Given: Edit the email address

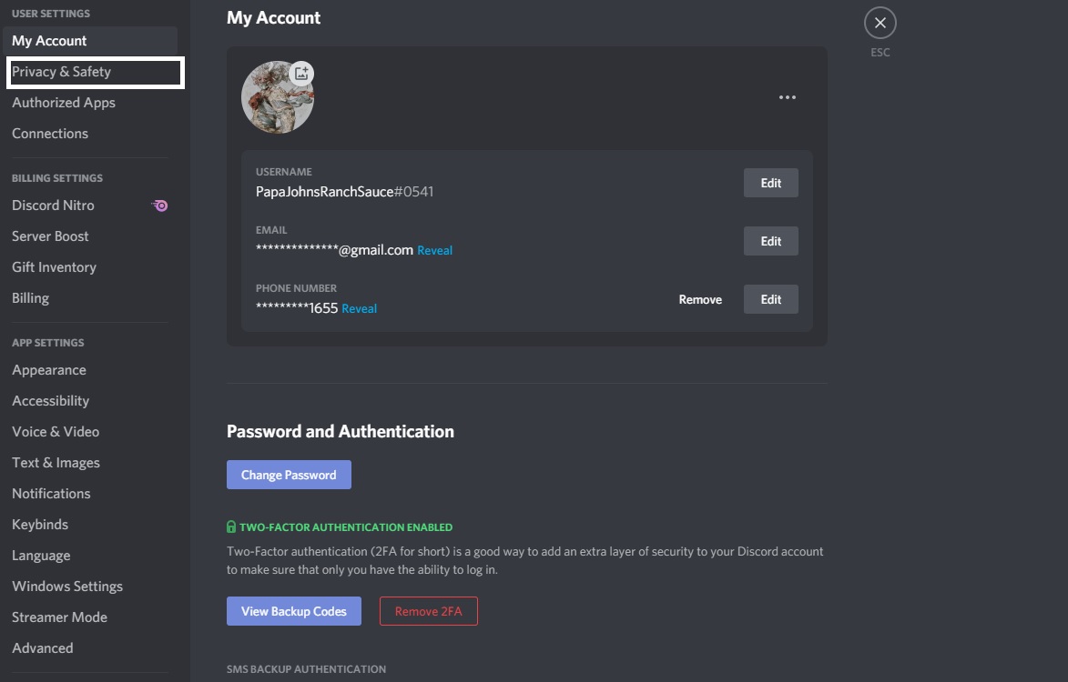Looking at the screenshot, I should pos(770,241).
